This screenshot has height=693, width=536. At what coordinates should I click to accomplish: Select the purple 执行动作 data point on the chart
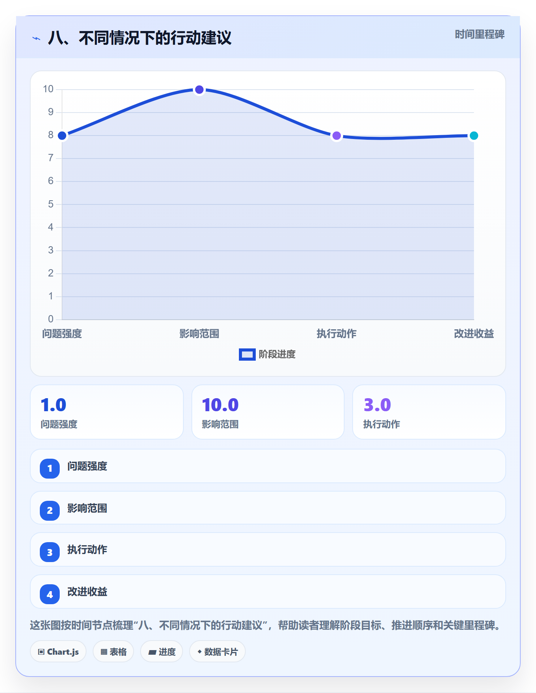337,136
